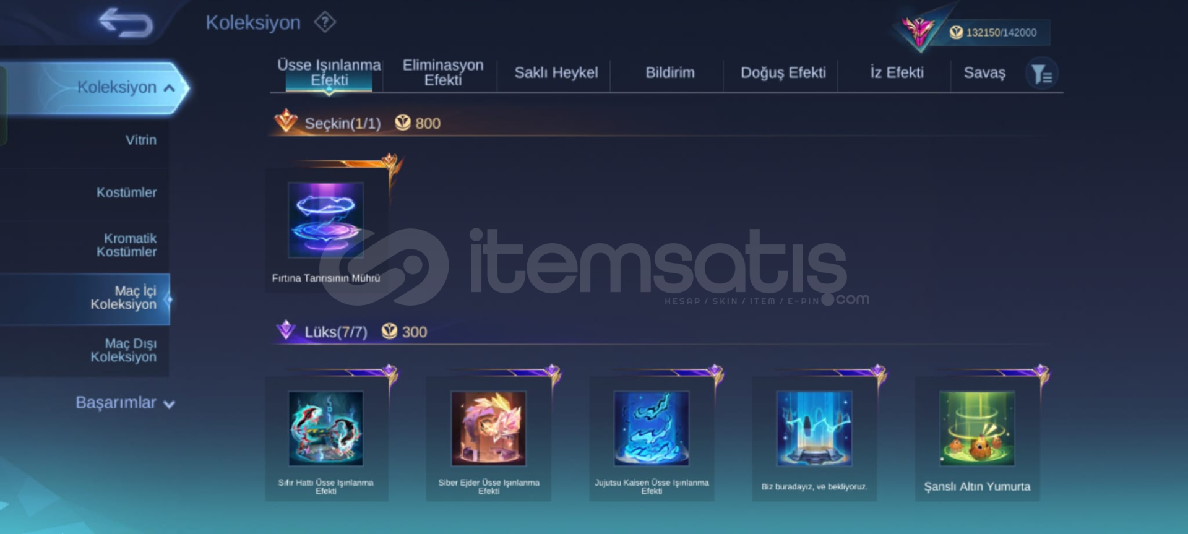Open Maç Dışı Koleksiyon in sidebar
Screen dimensions: 1188x534
123,350
